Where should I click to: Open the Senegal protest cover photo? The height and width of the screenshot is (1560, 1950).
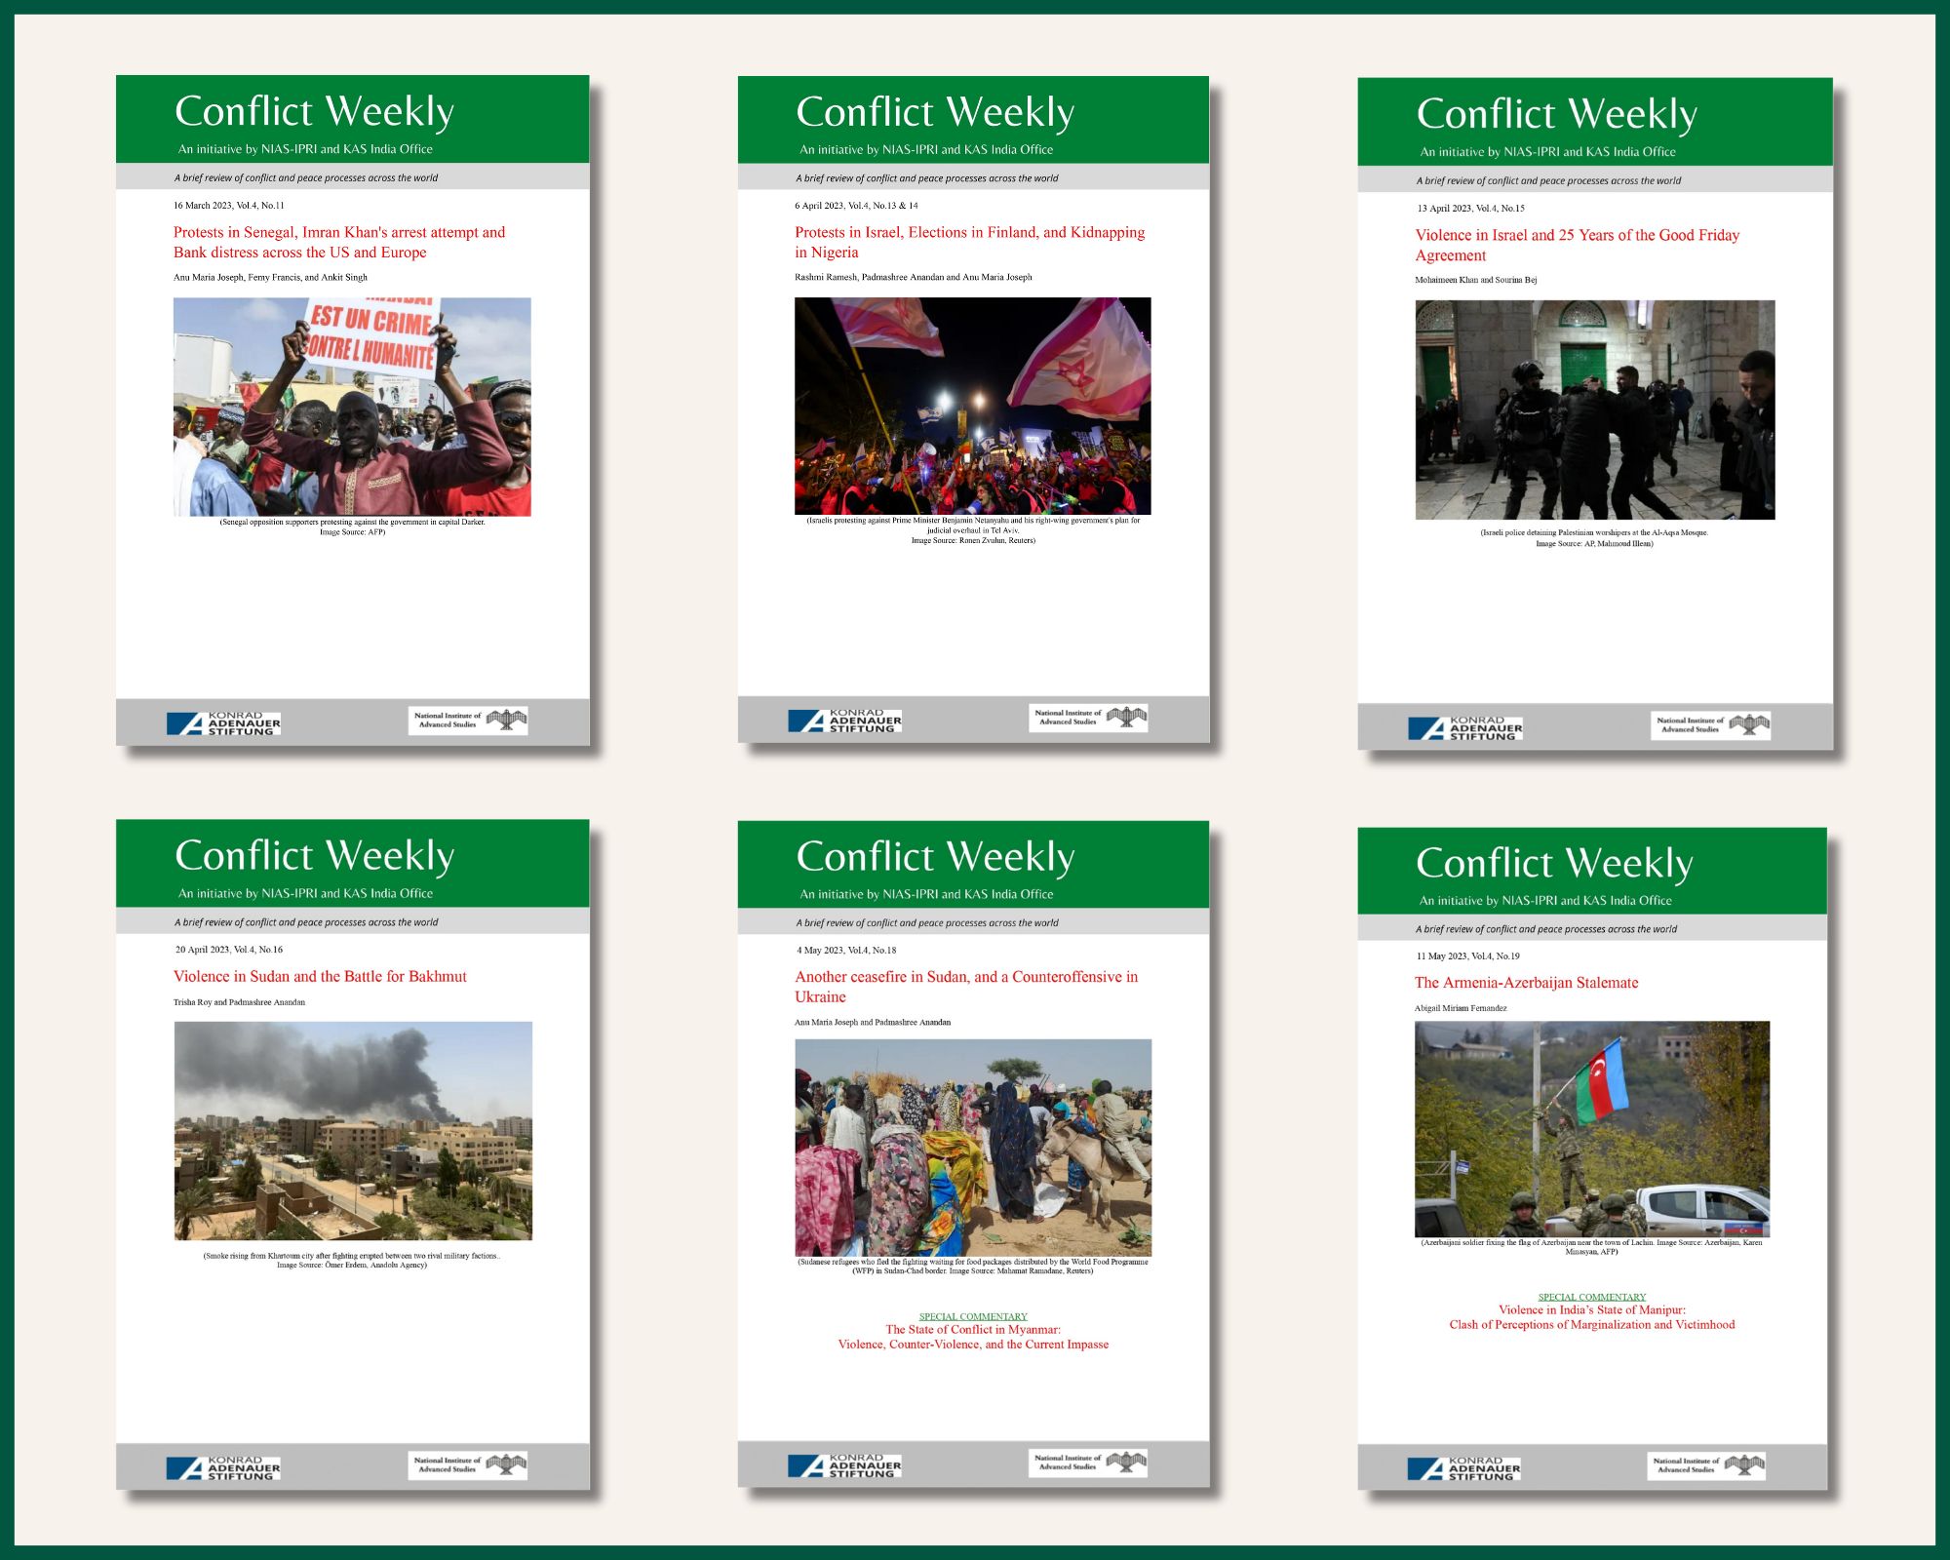pos(352,407)
